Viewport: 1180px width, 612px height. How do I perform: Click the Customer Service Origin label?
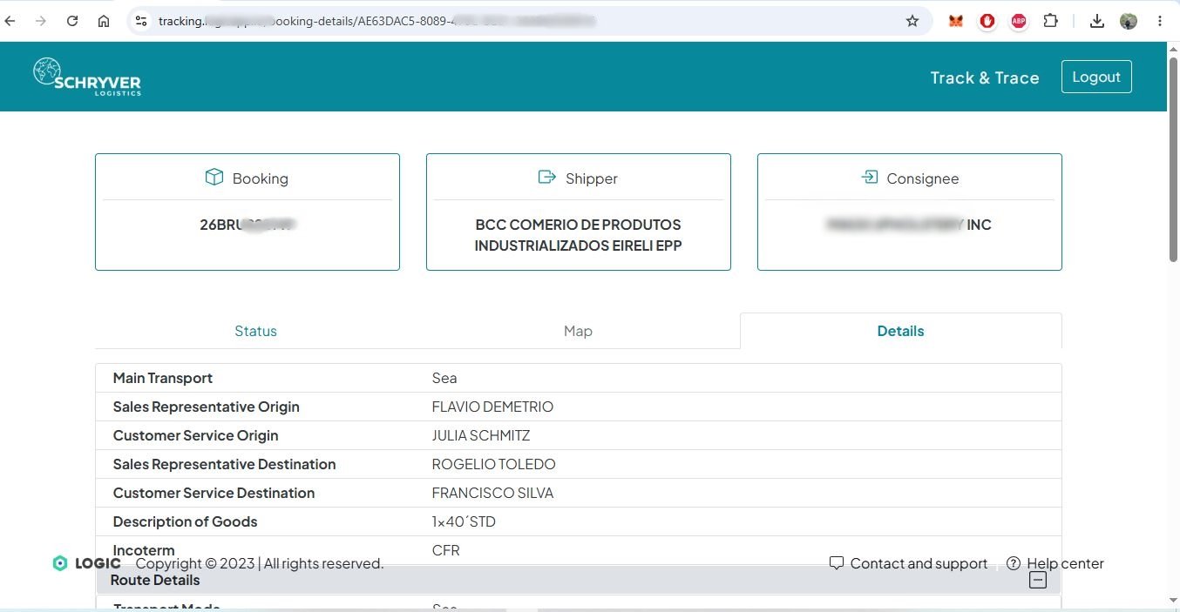(x=196, y=435)
